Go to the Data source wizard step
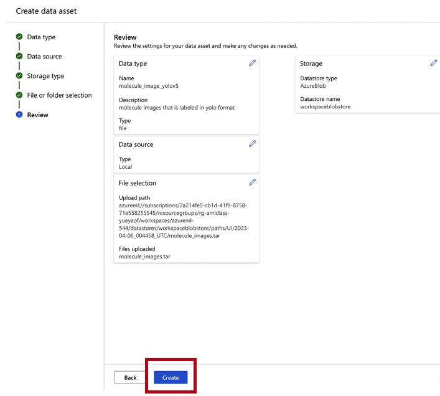 click(44, 57)
